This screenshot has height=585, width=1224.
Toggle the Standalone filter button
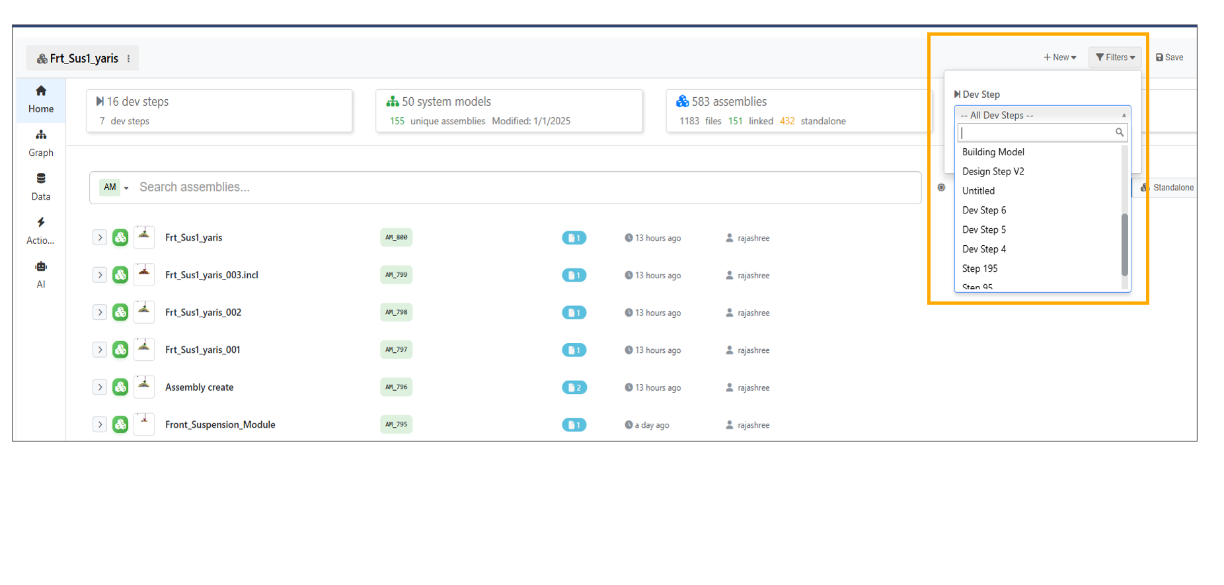(1167, 188)
